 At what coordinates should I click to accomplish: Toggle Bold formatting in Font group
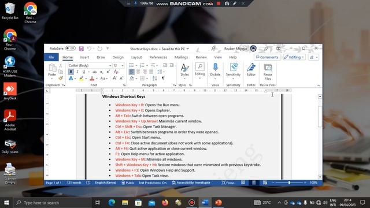(x=71, y=72)
